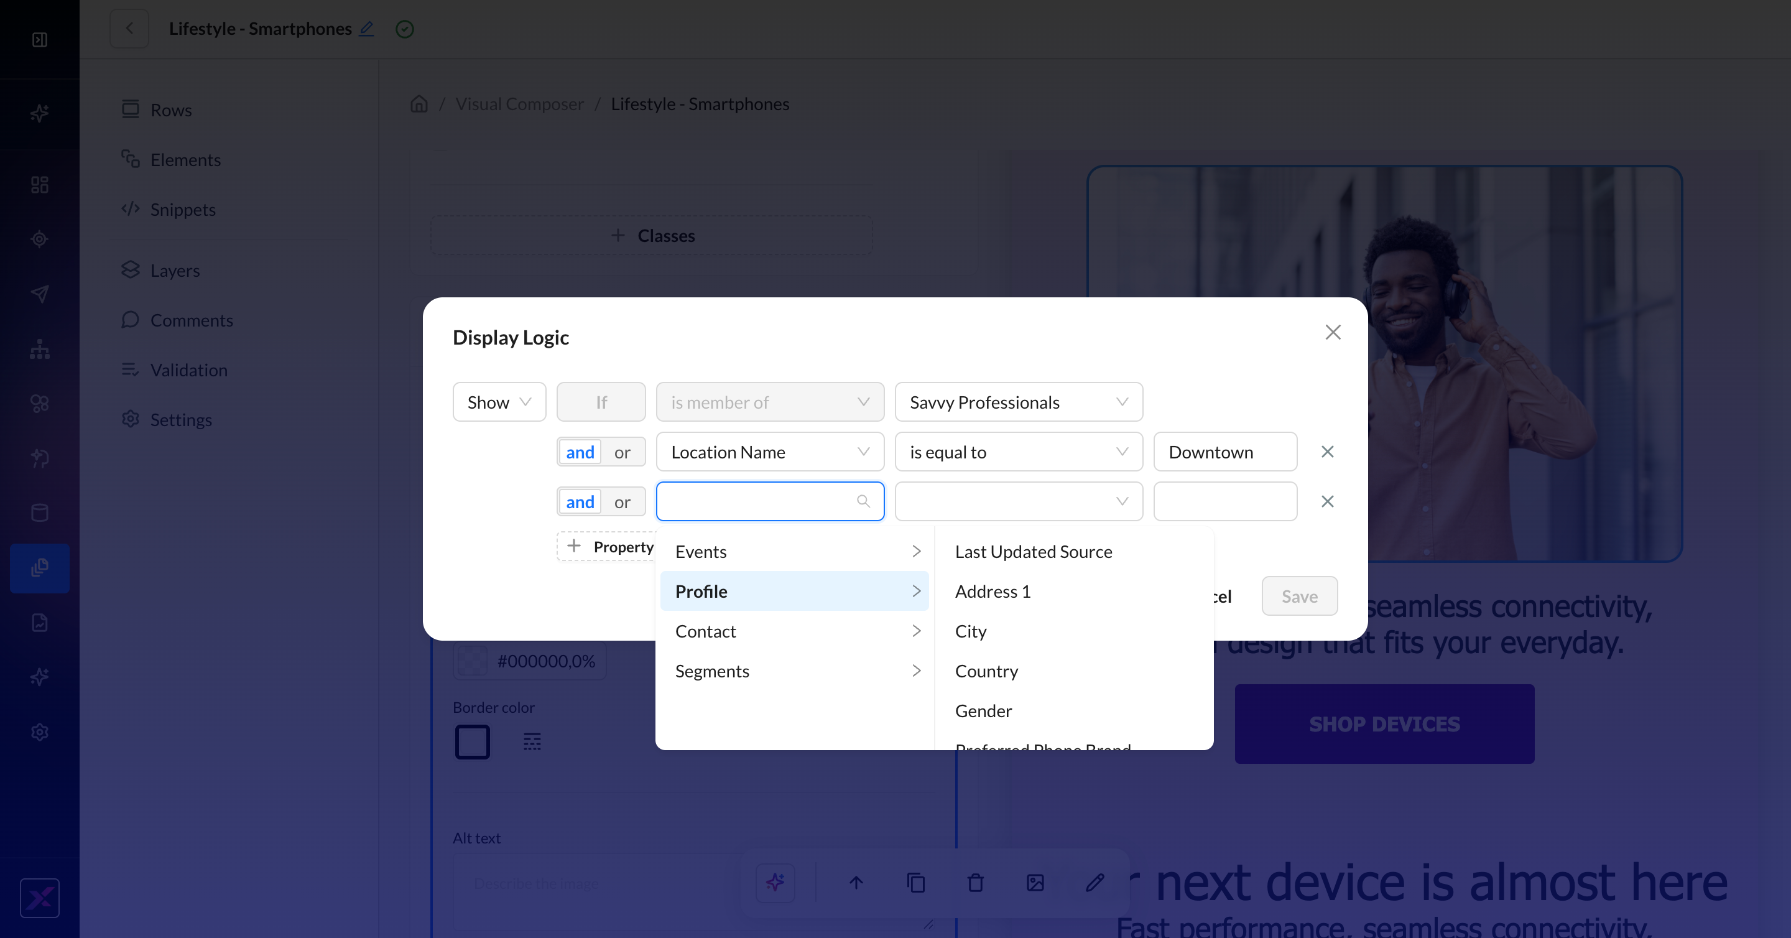Expand the Profile category
The width and height of the screenshot is (1791, 938).
click(795, 591)
